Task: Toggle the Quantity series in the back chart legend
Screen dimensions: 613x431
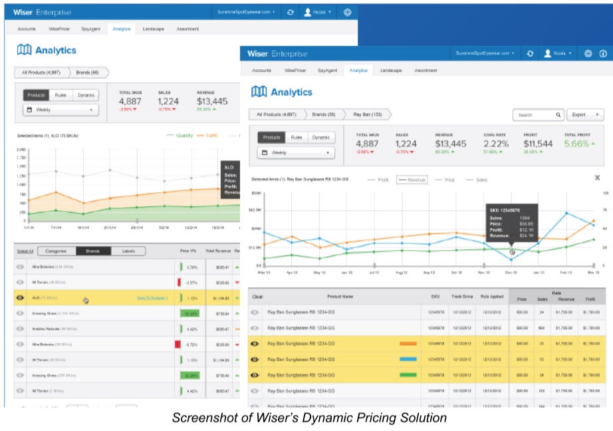Action: coord(180,136)
